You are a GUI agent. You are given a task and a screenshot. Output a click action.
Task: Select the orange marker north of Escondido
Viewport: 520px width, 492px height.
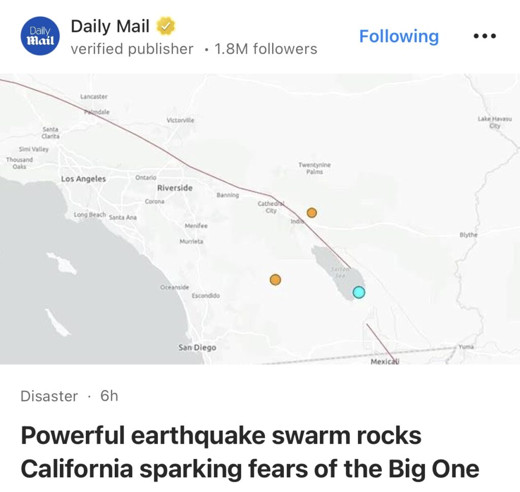pyautogui.click(x=275, y=279)
